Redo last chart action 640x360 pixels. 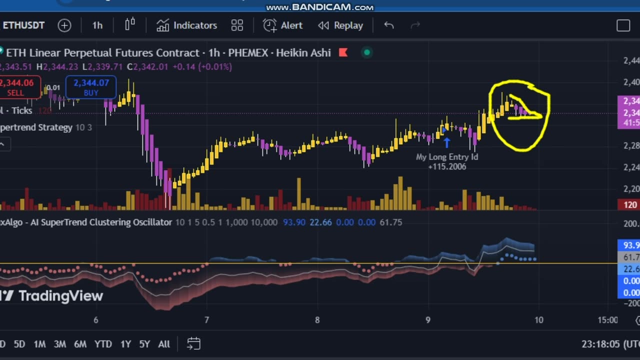click(x=415, y=25)
